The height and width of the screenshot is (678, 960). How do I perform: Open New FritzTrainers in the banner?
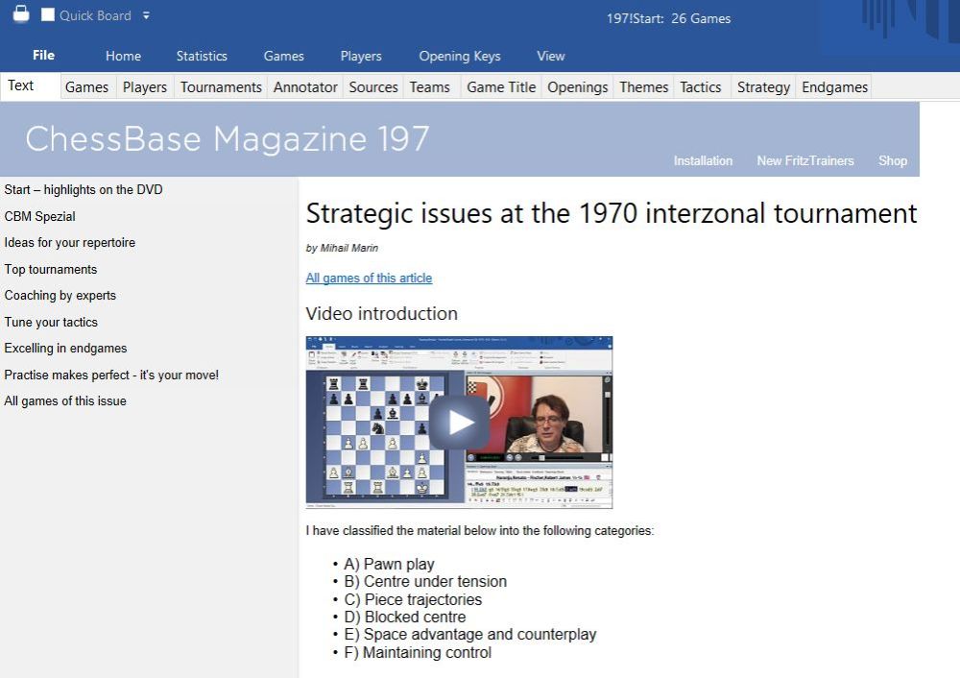pos(804,161)
